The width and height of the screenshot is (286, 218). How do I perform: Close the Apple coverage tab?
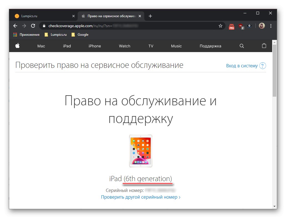[x=140, y=16]
